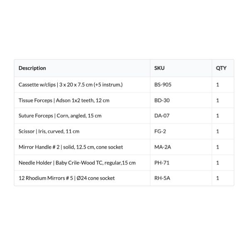Click quantity cell for Scissor row
The height and width of the screenshot is (249, 249).
pyautogui.click(x=217, y=132)
